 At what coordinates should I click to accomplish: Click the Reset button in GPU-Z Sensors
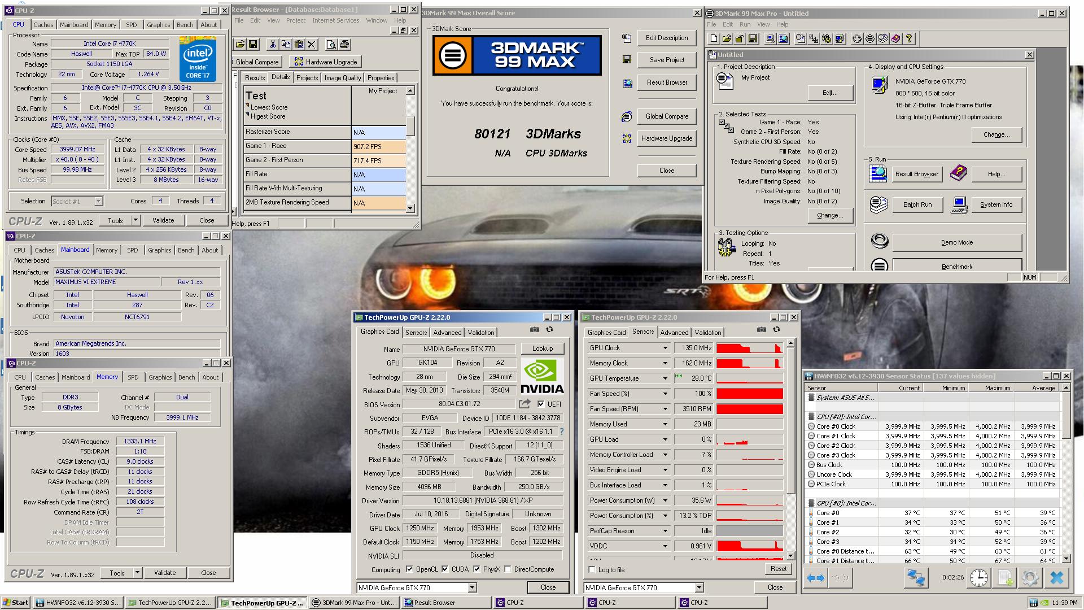pos(778,569)
